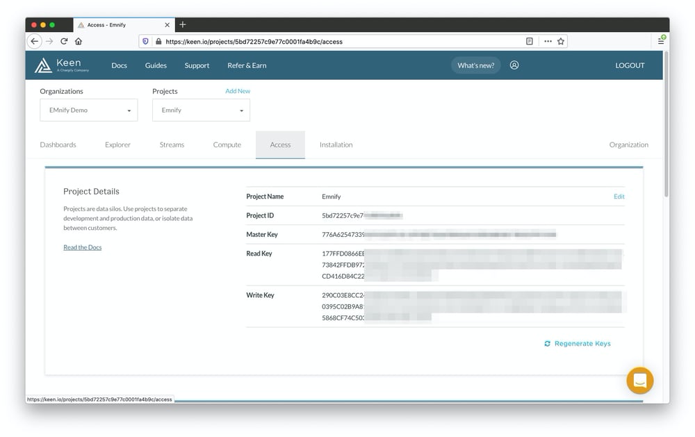This screenshot has width=695, height=437.
Task: Select the Access tab
Action: pyautogui.click(x=280, y=145)
